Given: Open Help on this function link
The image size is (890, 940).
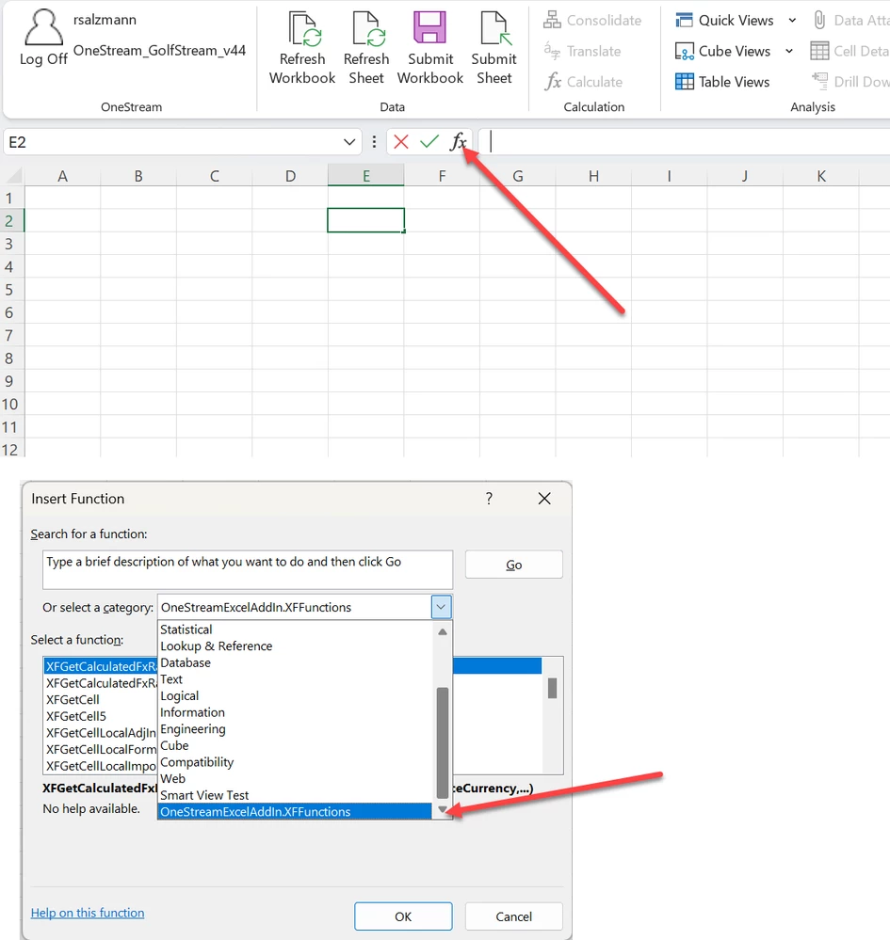Looking at the screenshot, I should [88, 913].
